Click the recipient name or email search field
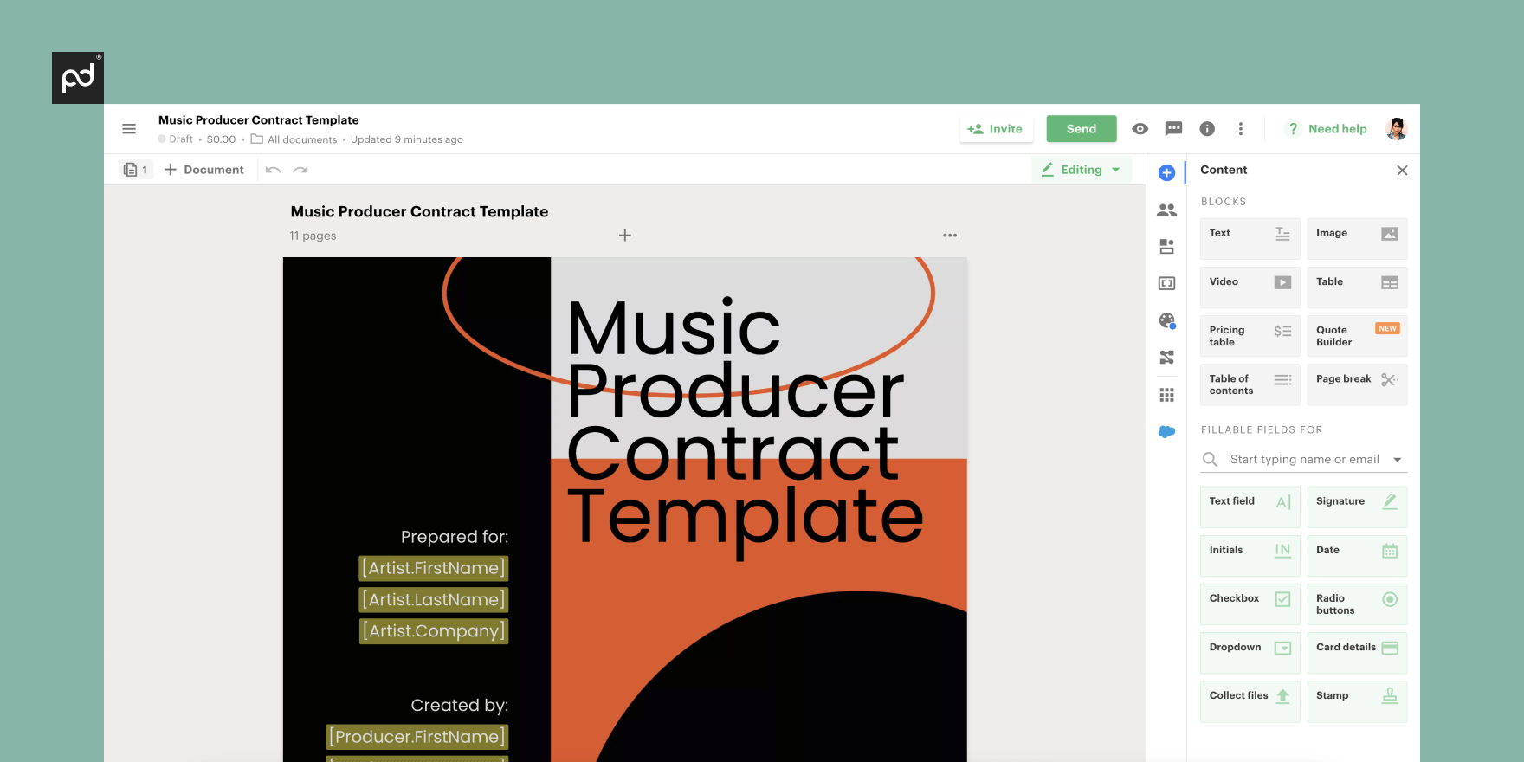 [1303, 460]
